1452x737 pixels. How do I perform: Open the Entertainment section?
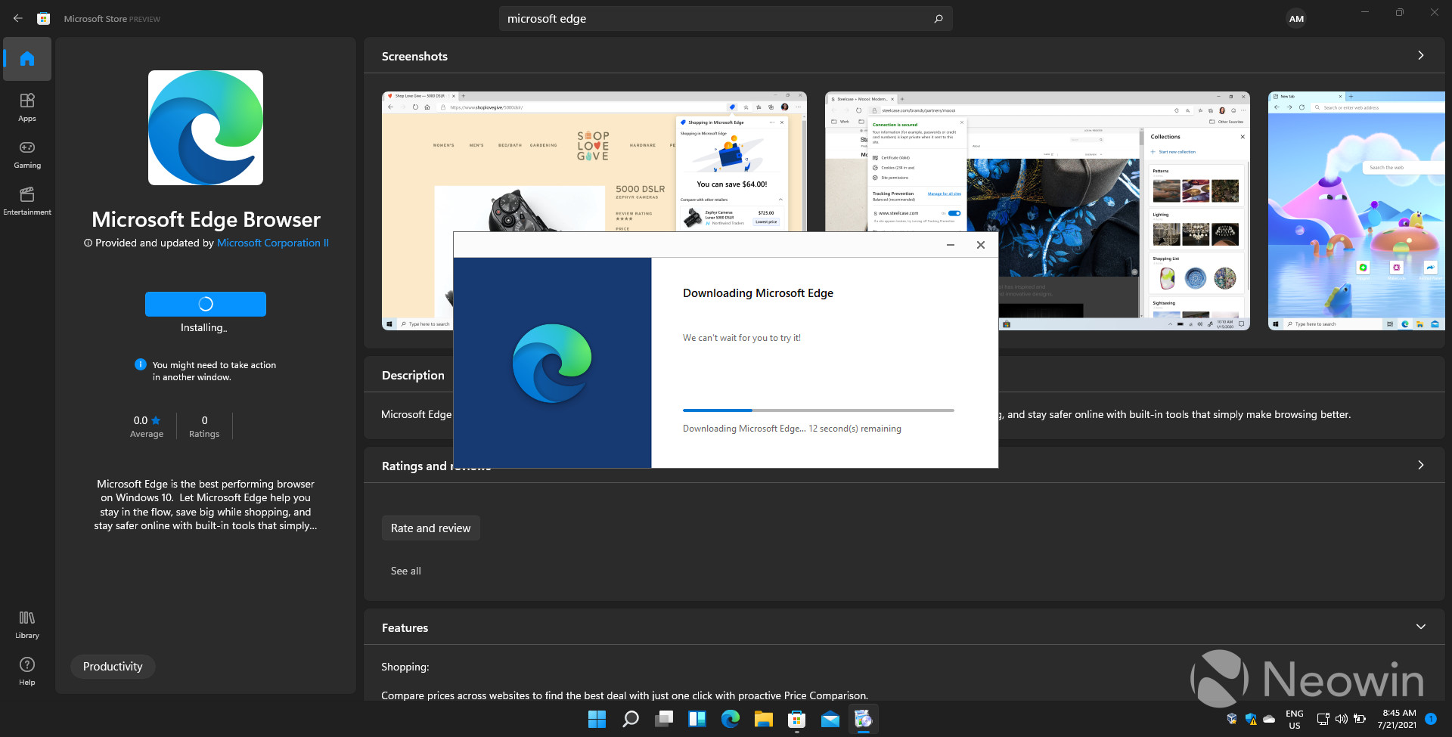pyautogui.click(x=26, y=200)
